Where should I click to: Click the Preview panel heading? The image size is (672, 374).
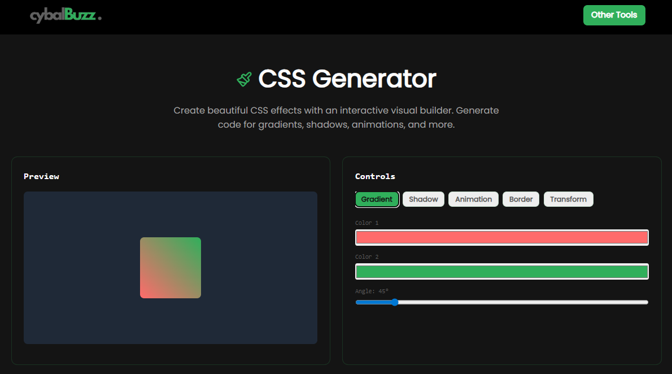coord(41,176)
